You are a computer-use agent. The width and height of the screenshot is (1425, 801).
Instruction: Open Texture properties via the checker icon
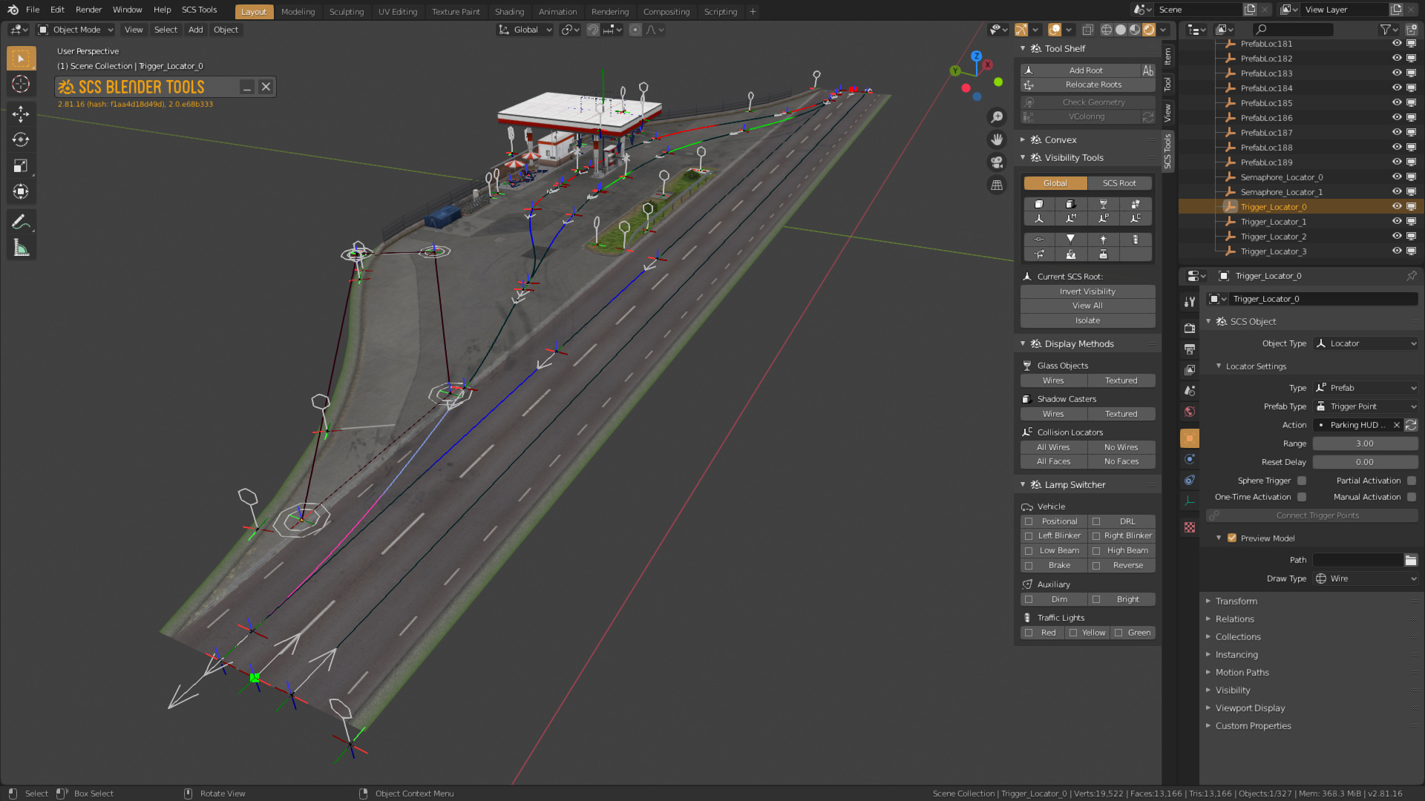[x=1190, y=525]
